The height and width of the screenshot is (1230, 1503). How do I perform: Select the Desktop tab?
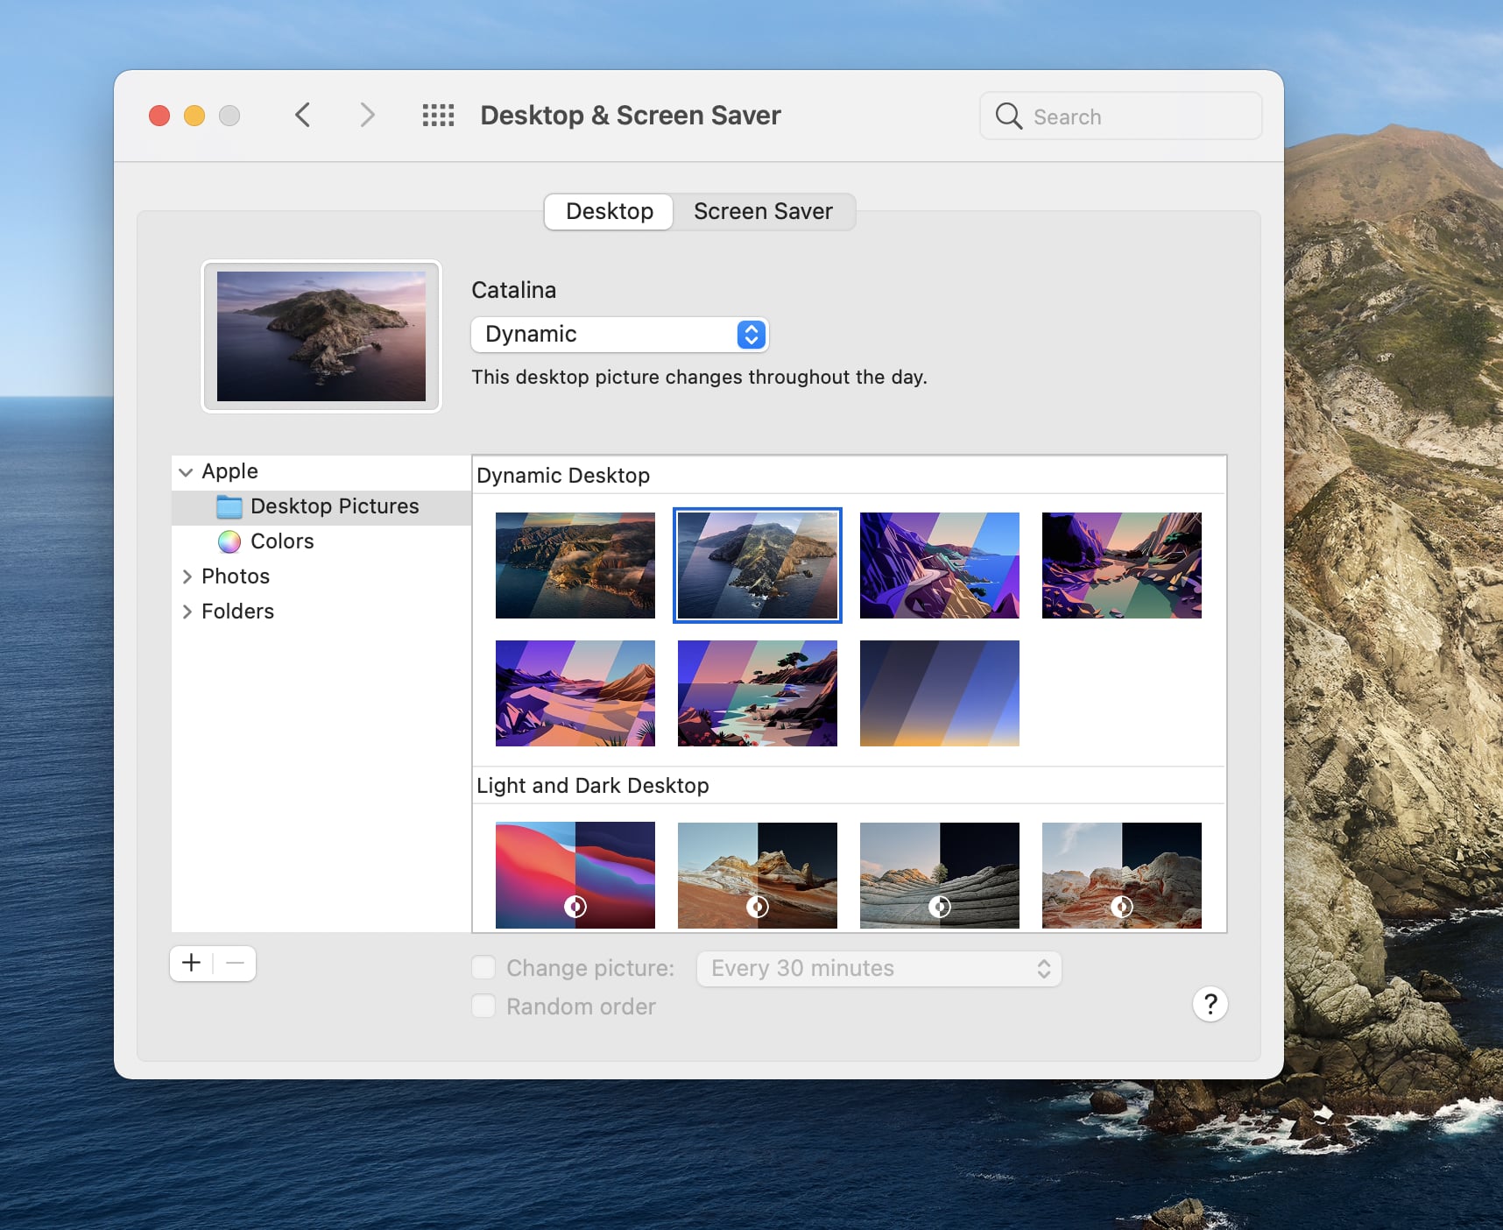pos(610,212)
